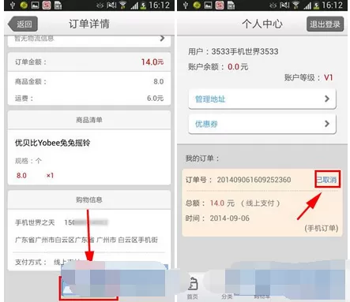The width and height of the screenshot is (350, 302).
Task: Tap the 购物信息 section header
Action: click(x=89, y=199)
